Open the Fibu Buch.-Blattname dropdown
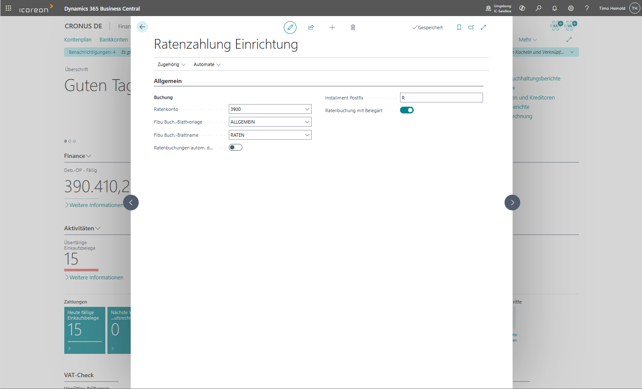This screenshot has height=389, width=642. coord(307,135)
